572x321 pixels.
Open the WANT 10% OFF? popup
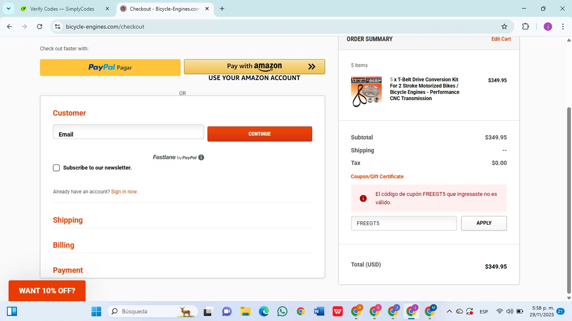[x=47, y=291]
